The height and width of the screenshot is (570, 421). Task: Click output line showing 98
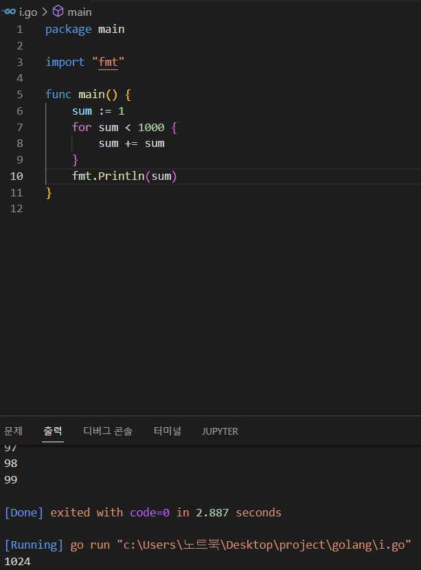tap(11, 464)
